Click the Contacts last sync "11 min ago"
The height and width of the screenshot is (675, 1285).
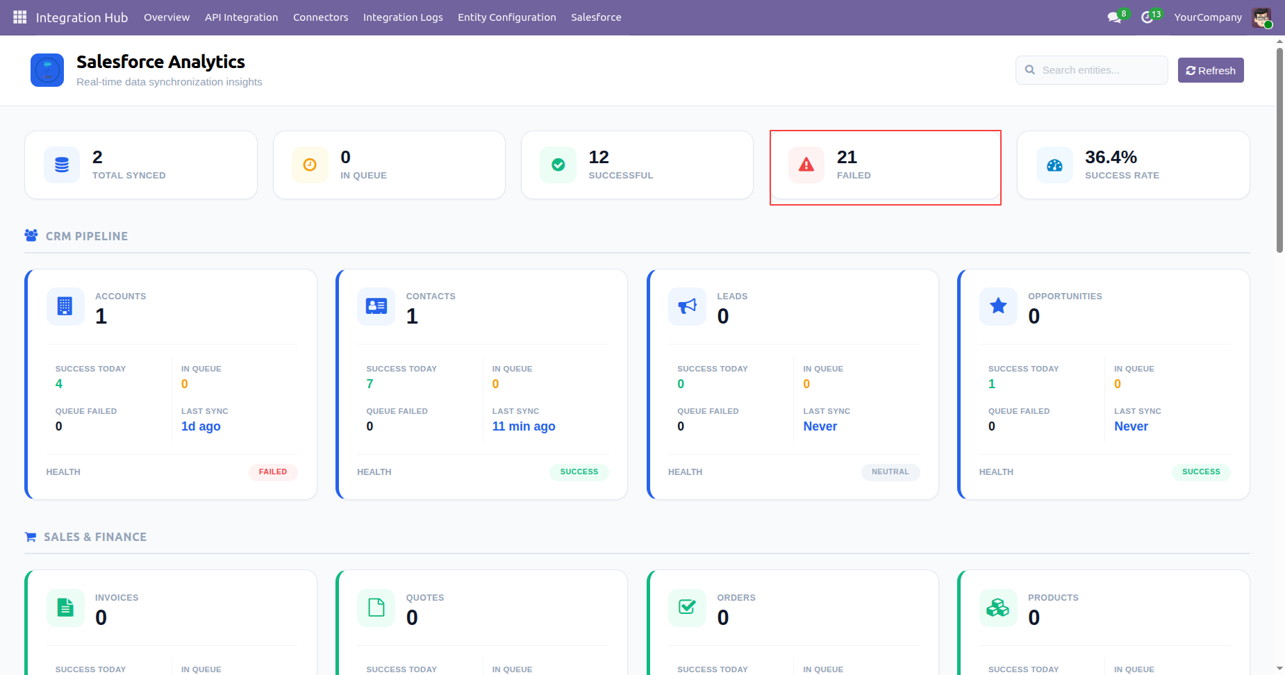pos(524,426)
